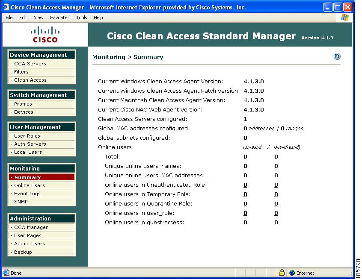Click In-Band count for Unauthenticated Role

click(246, 185)
